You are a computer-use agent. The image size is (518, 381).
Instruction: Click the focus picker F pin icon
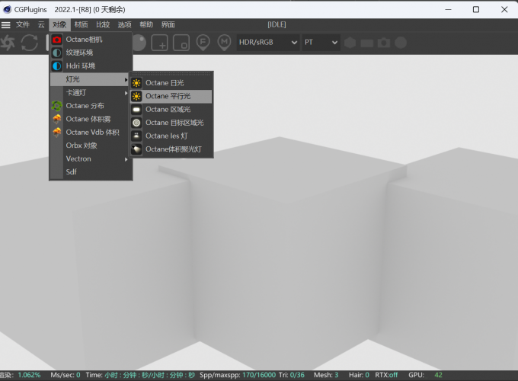pos(203,43)
